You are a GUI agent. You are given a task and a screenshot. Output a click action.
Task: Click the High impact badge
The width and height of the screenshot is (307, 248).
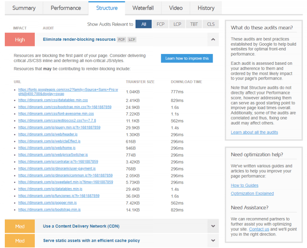(20, 40)
